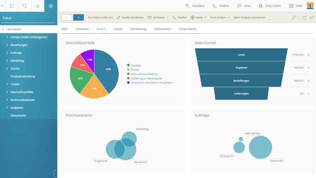This screenshot has height=178, width=316.
Task: Click the favorites star icon
Action: 38,6
